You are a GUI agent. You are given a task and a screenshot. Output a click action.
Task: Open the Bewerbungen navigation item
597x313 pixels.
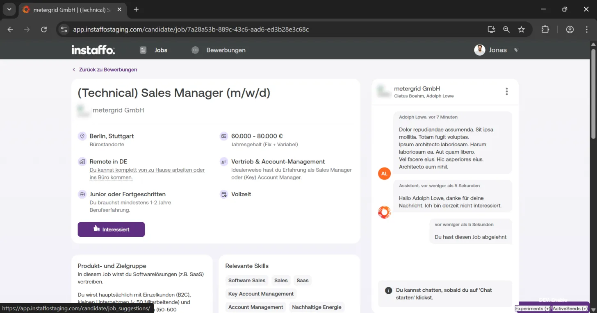pyautogui.click(x=219, y=50)
